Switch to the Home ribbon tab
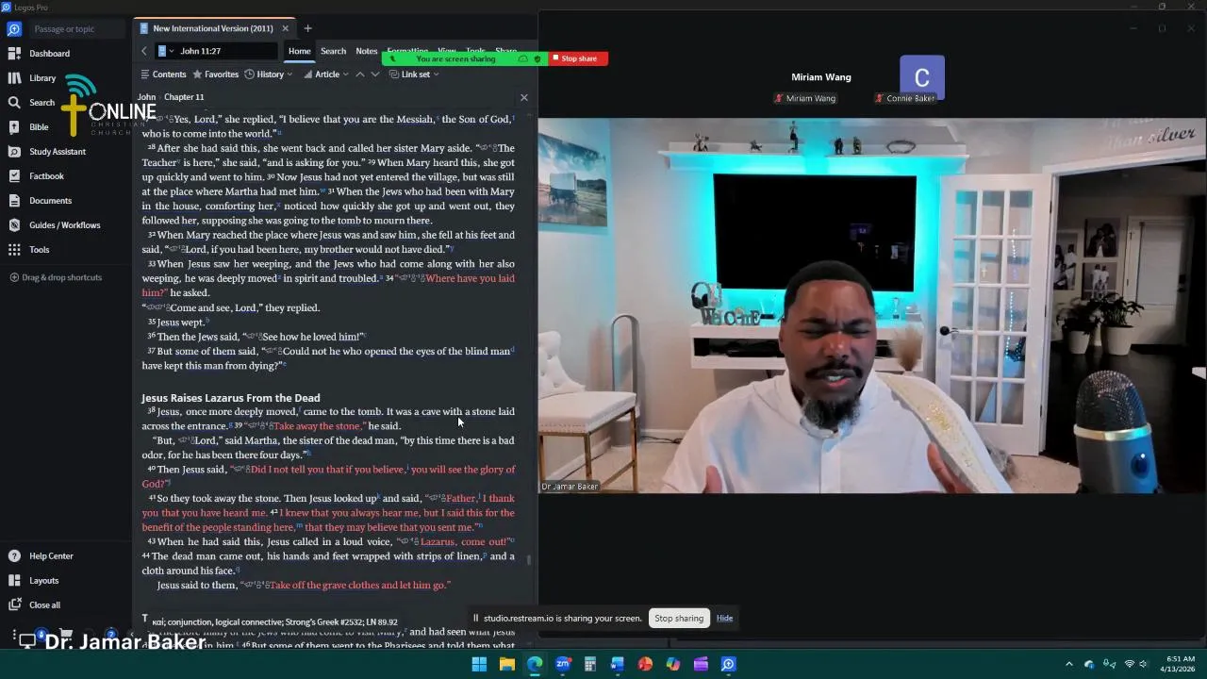Viewport: 1207px width, 679px height. click(300, 51)
